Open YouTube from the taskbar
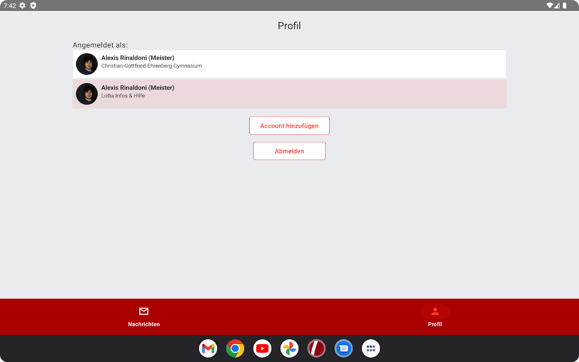 (262, 348)
